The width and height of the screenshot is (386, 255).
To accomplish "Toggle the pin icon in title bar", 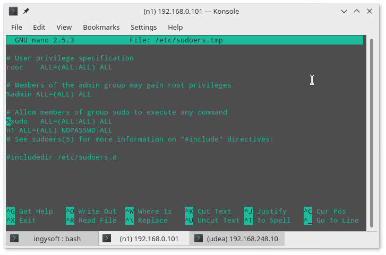I will click(x=26, y=11).
